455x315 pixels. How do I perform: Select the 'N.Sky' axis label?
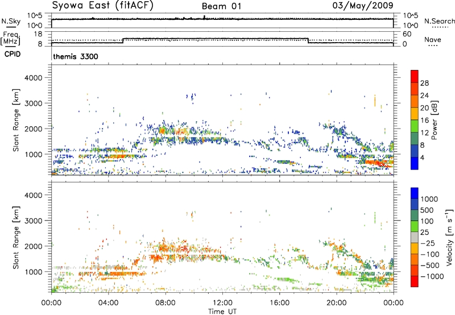coord(11,21)
